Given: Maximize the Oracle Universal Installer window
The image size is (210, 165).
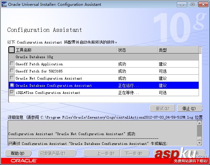Looking at the screenshot, I should (x=192, y=5).
